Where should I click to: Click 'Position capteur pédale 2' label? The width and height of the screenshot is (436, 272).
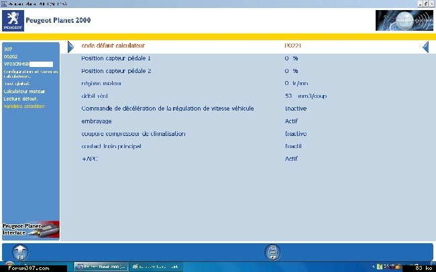[x=116, y=71]
